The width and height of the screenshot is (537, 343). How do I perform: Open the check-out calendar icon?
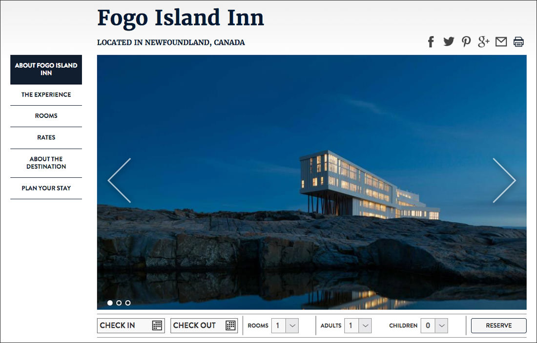(x=231, y=325)
